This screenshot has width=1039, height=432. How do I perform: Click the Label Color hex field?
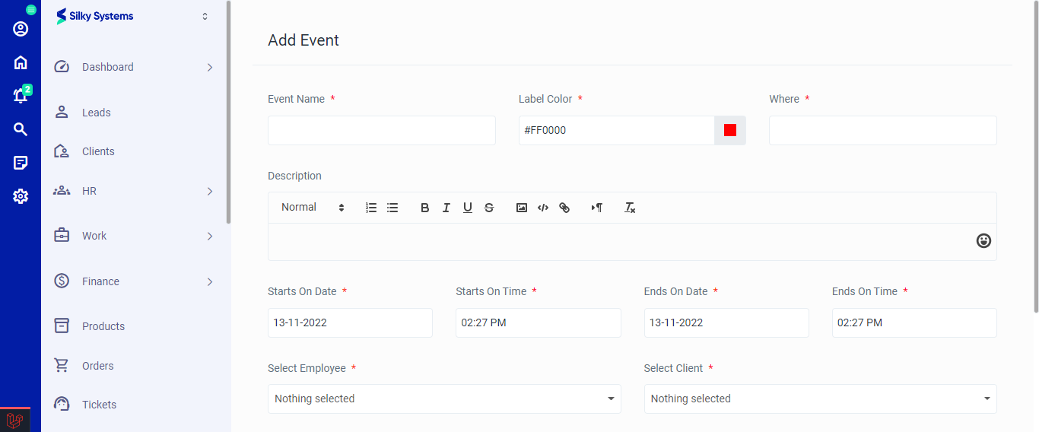pos(616,130)
